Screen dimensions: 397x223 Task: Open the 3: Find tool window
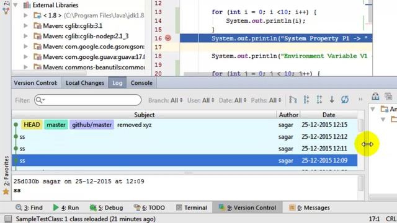[x=29, y=208]
